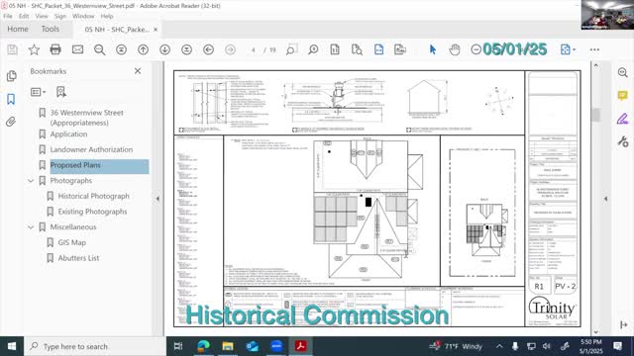Open more tools wrench icon
The image size is (634, 356).
tap(623, 141)
